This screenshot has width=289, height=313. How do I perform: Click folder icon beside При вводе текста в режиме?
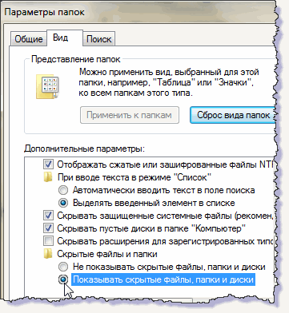click(x=48, y=177)
